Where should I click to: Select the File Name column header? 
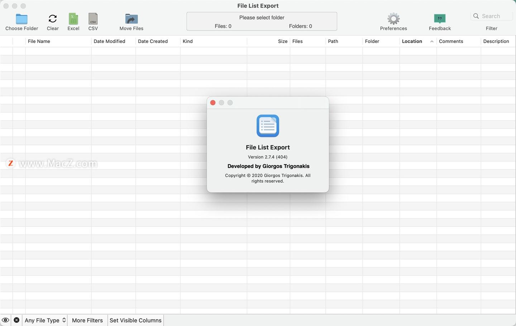coord(39,41)
